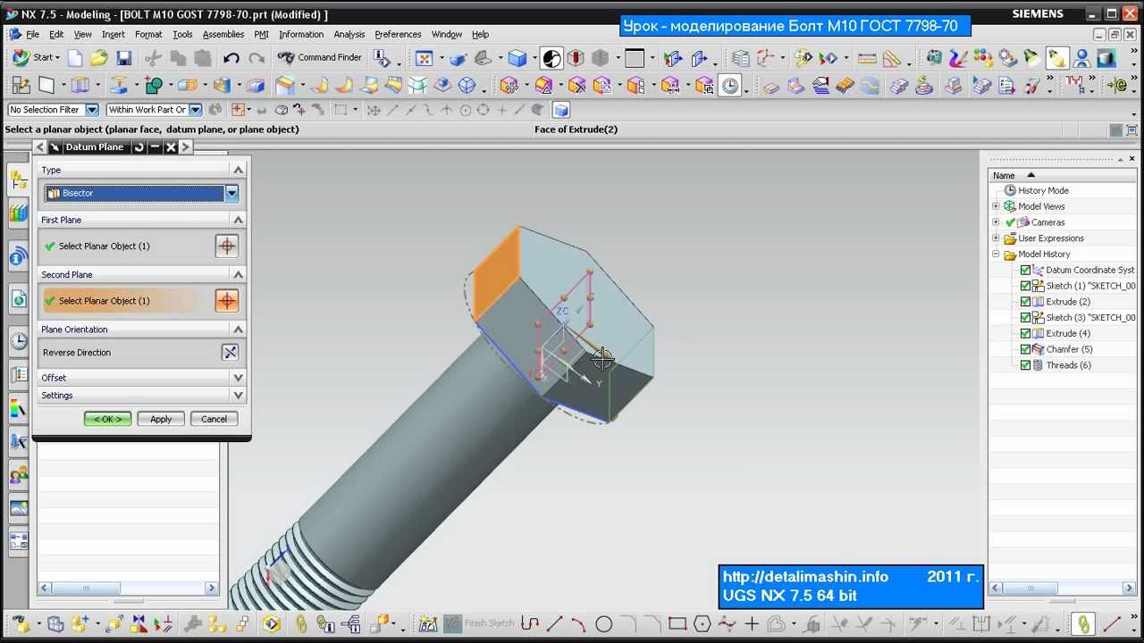
Task: Click the orange highlighted hexagon face on bolt head
Action: 495,271
